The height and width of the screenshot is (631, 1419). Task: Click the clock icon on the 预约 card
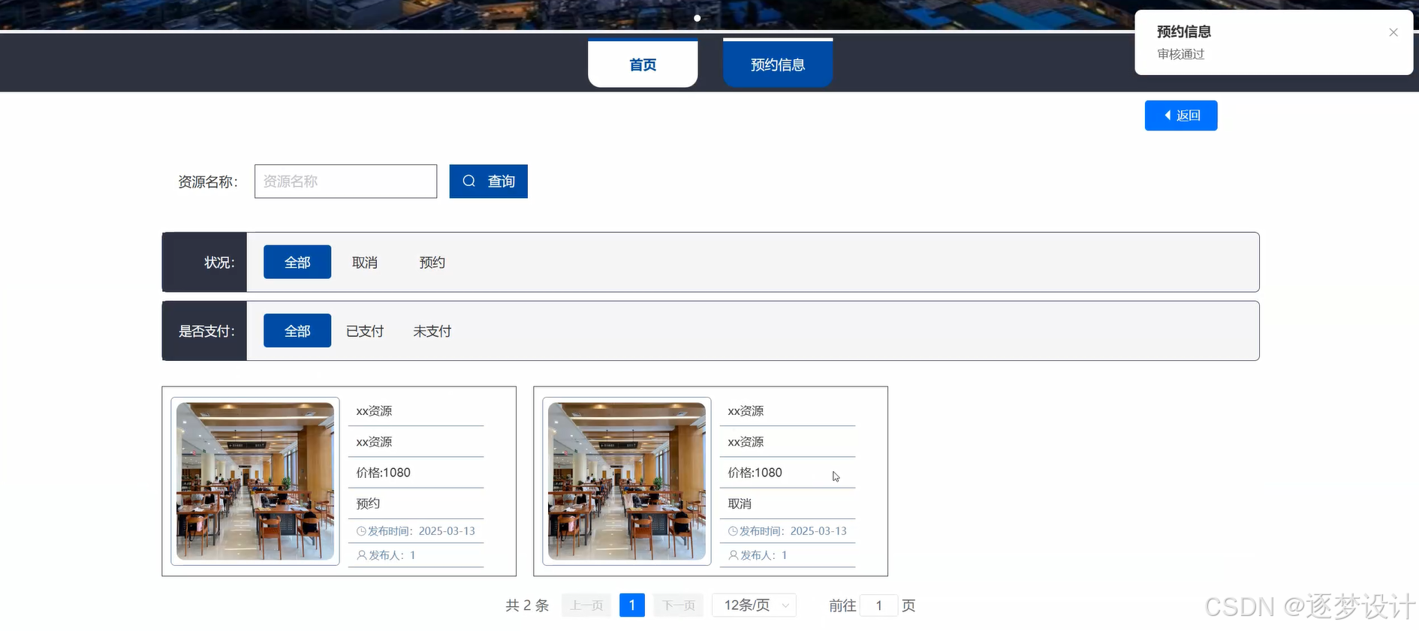click(361, 531)
